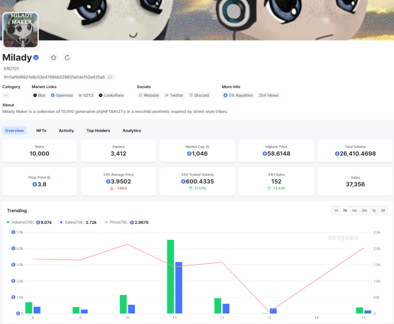This screenshot has height=324, width=394.
Task: Click the Owners value 3,412
Action: [x=118, y=154]
